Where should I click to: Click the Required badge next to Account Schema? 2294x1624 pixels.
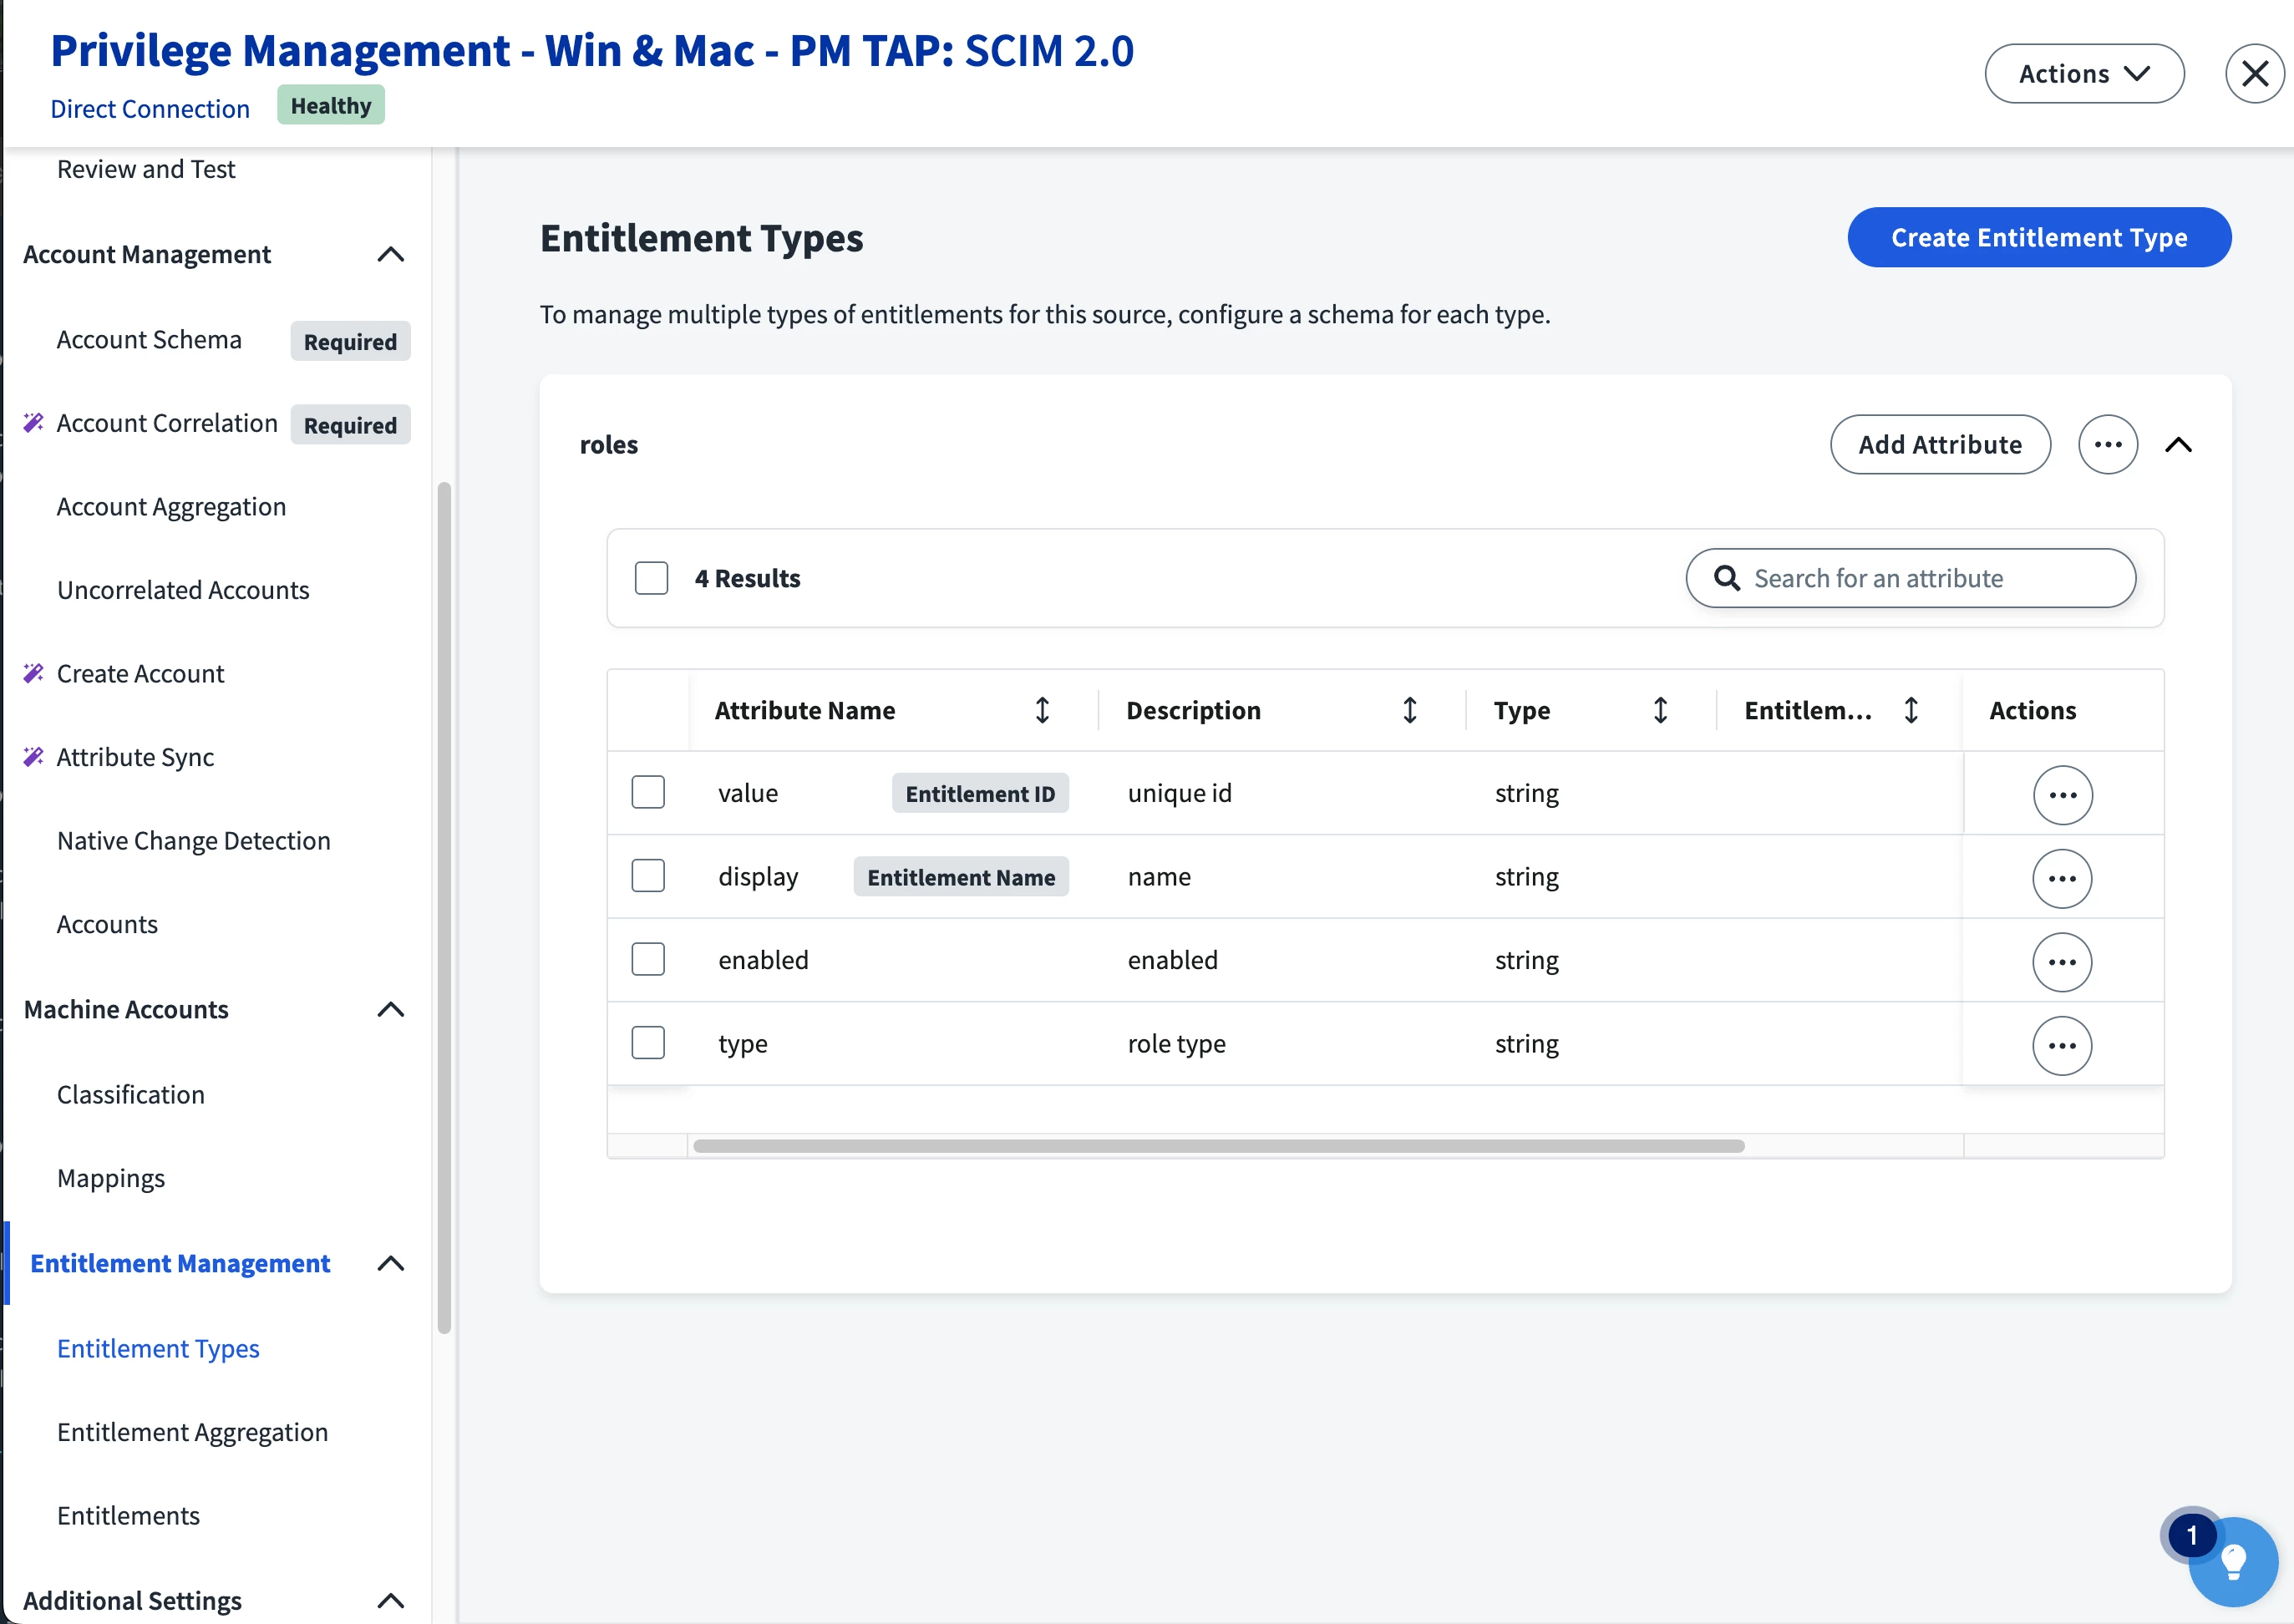pos(350,342)
